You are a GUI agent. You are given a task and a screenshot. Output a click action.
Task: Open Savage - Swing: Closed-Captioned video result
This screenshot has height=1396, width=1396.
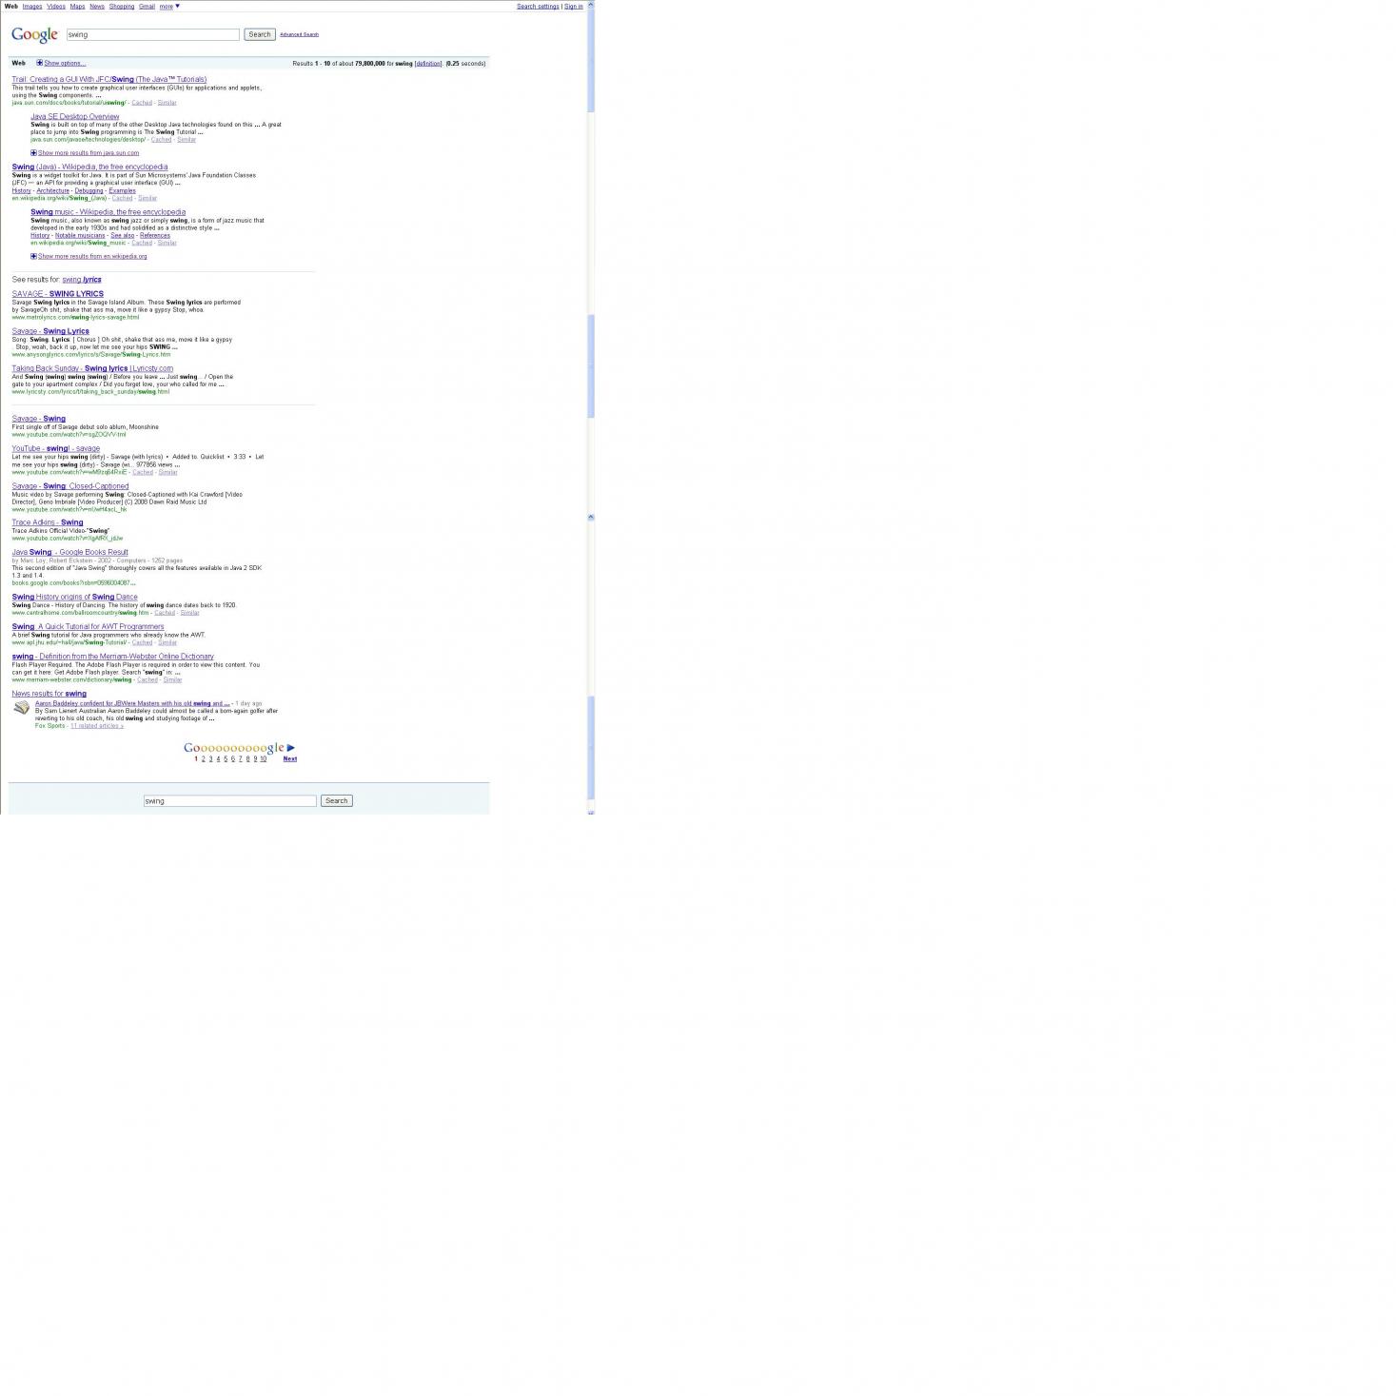[70, 486]
